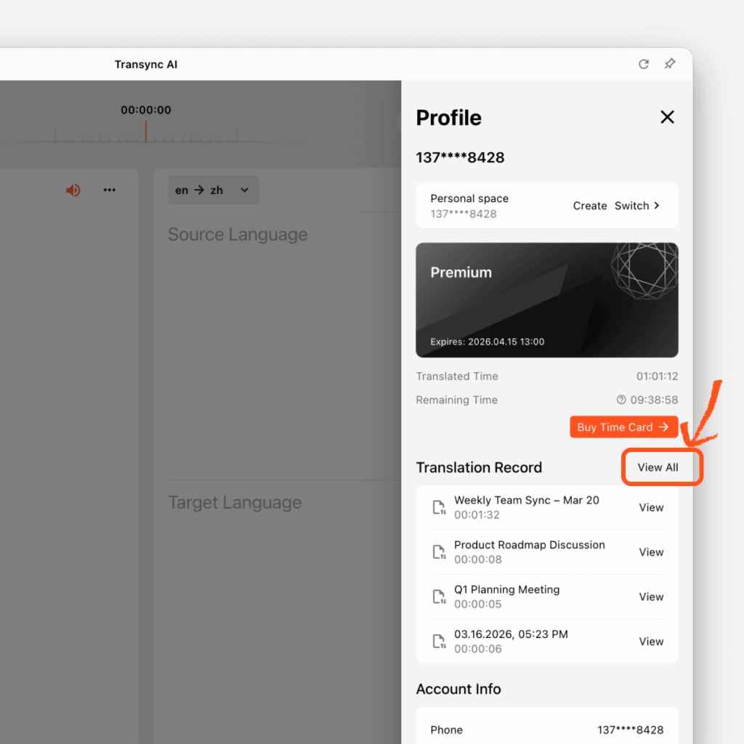The image size is (744, 744).
Task: Click the refresh icon in the title bar
Action: (x=644, y=64)
